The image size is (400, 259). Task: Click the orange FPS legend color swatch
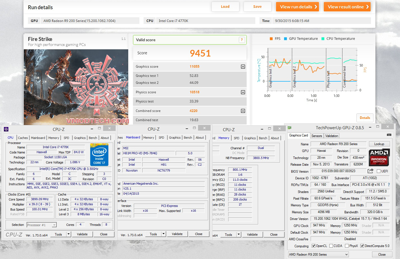tap(271, 39)
